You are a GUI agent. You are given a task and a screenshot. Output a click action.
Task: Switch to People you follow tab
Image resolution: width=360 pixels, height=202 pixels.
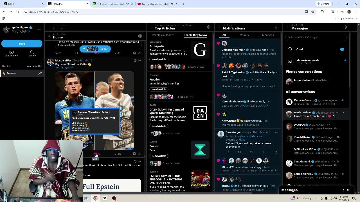(x=163, y=35)
